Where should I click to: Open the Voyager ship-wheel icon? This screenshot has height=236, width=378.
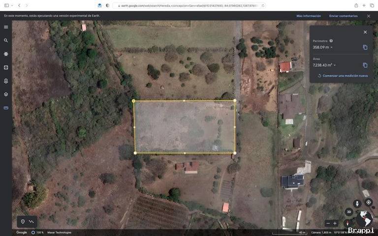(x=6, y=54)
